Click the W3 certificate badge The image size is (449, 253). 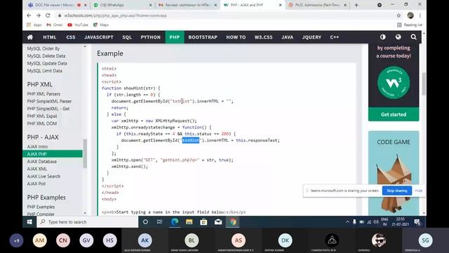[x=394, y=83]
